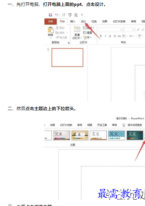Toggle strikethrough (abc) formatting

(x=119, y=36)
